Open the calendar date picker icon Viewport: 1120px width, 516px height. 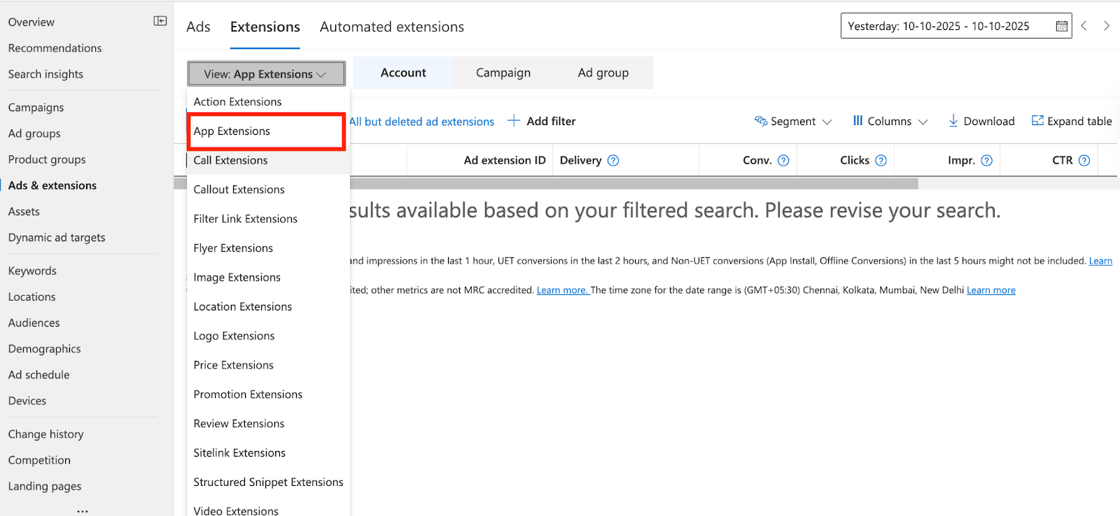click(1061, 27)
